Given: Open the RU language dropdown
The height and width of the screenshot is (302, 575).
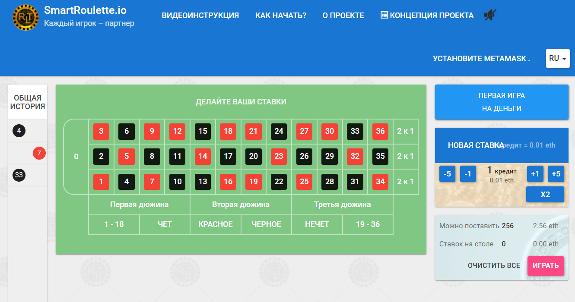Looking at the screenshot, I should tap(558, 58).
